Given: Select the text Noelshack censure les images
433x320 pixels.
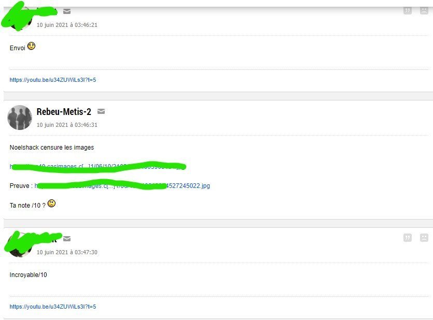Looking at the screenshot, I should pos(52,148).
